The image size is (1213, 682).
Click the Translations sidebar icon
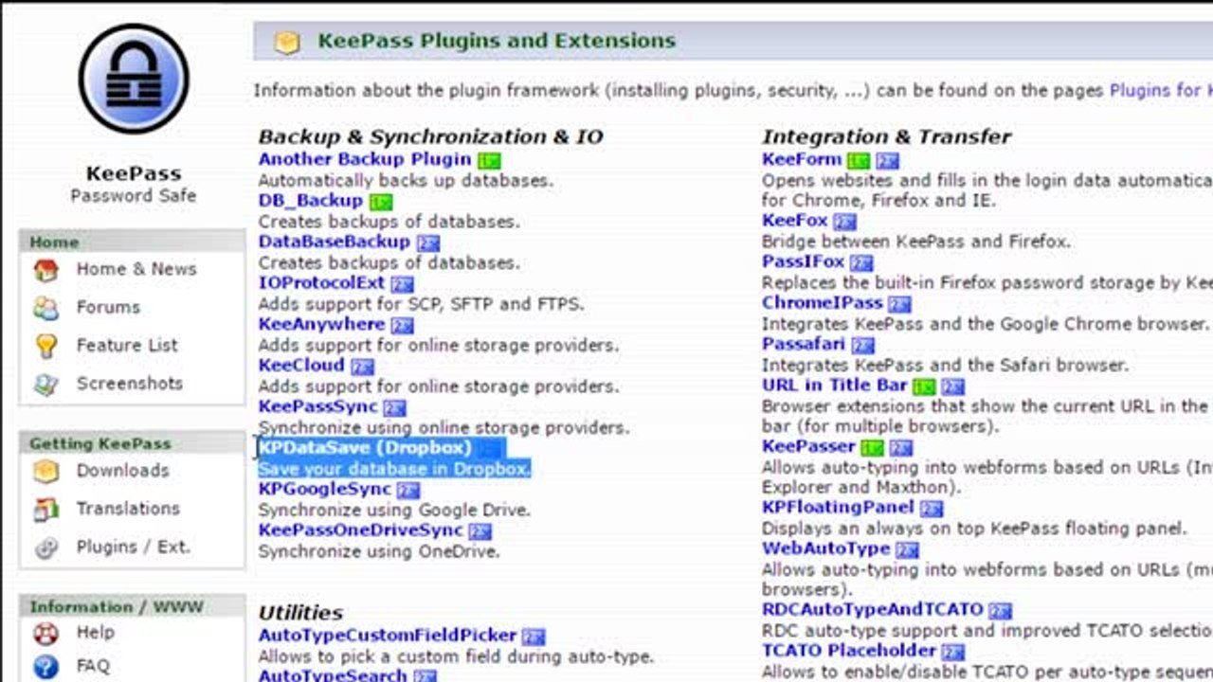[x=45, y=509]
